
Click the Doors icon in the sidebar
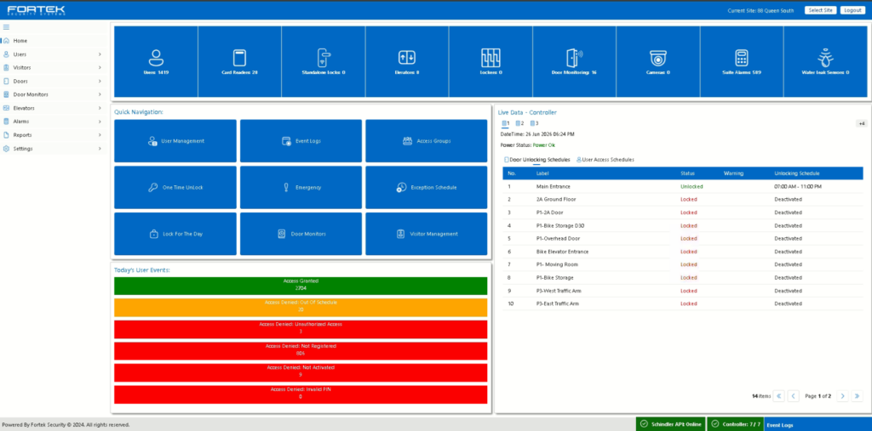[6, 81]
